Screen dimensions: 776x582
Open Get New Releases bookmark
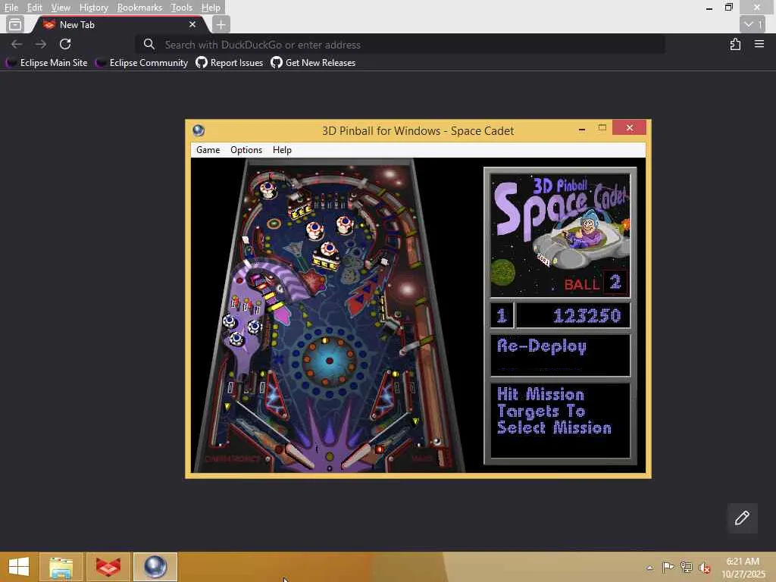coord(313,63)
